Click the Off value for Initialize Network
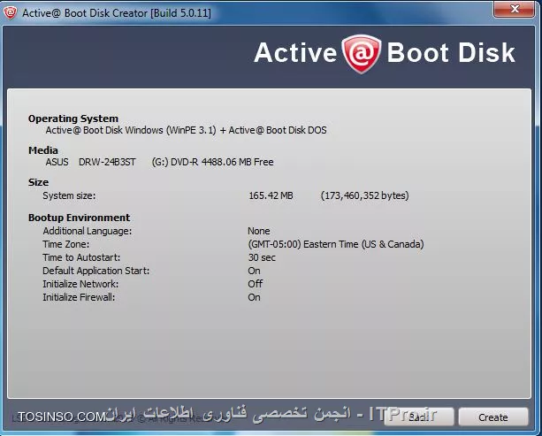The width and height of the screenshot is (542, 436). (256, 284)
